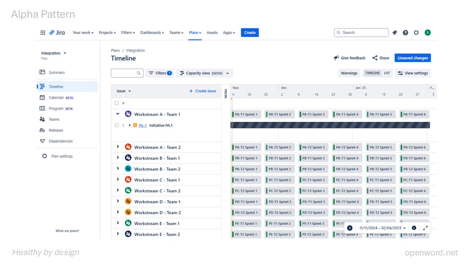
Task: Click the info icon next to the date range
Action: pos(414,228)
